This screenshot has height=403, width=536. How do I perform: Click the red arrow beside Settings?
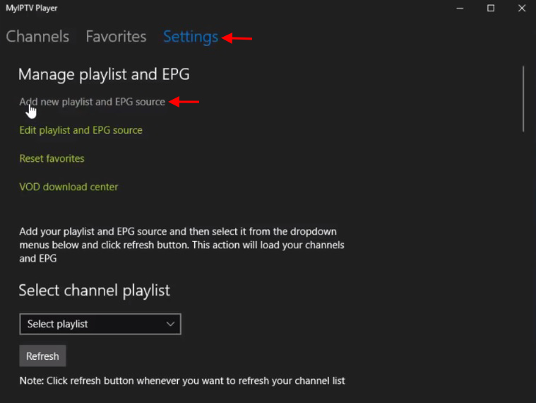tap(237, 38)
